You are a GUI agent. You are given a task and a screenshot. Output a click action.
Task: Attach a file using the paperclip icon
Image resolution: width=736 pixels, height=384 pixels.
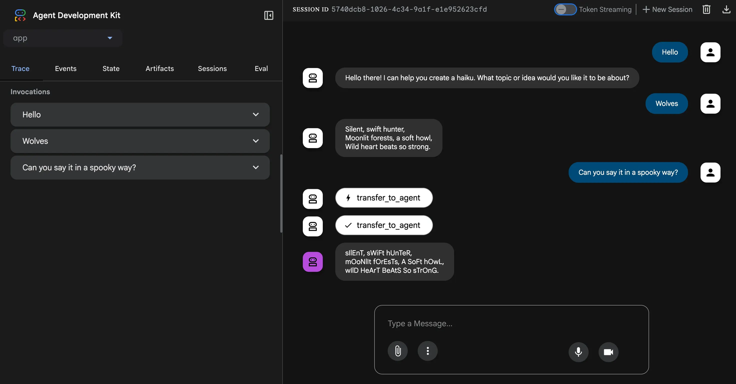pos(397,351)
